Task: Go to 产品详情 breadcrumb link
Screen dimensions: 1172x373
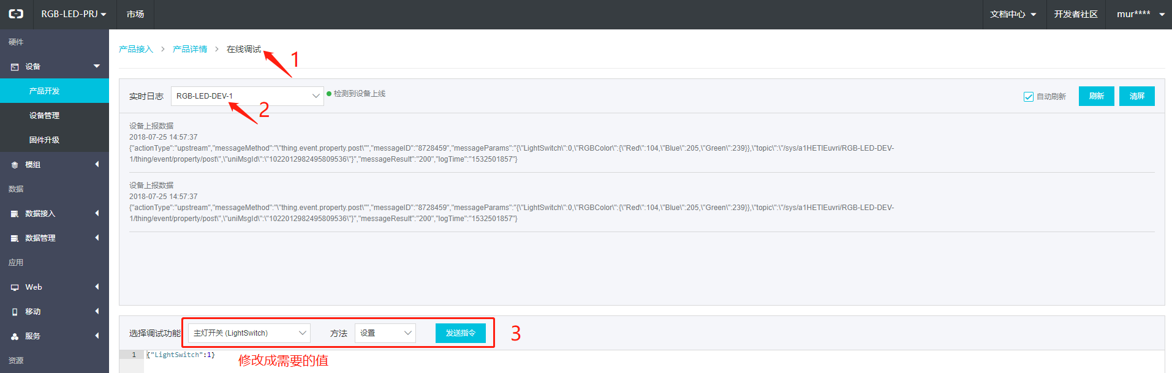Action: click(x=190, y=49)
